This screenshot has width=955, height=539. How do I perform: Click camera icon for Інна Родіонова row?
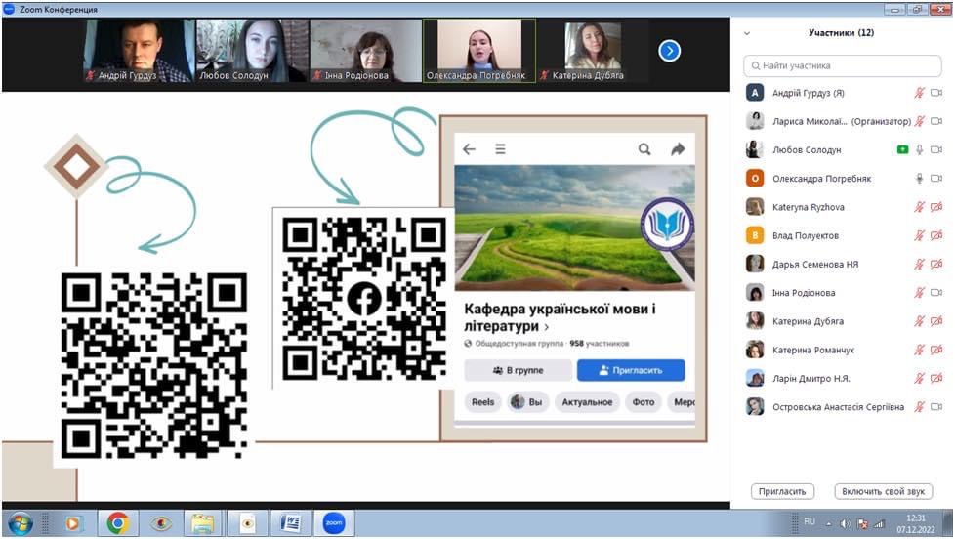pyautogui.click(x=936, y=293)
